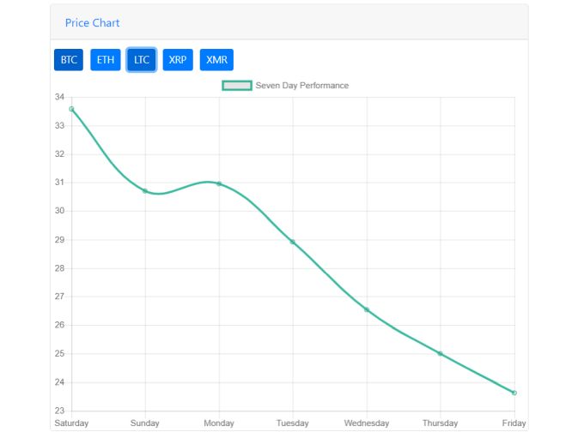The height and width of the screenshot is (438, 584).
Task: Select the Wednesday data point
Action: (x=367, y=309)
